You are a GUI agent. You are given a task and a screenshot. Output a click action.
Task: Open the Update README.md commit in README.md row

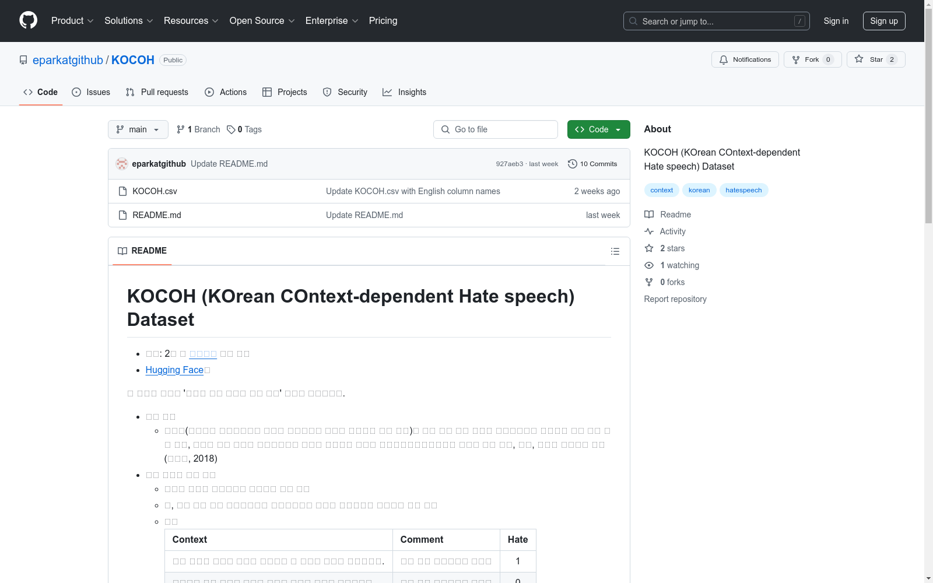[364, 215]
